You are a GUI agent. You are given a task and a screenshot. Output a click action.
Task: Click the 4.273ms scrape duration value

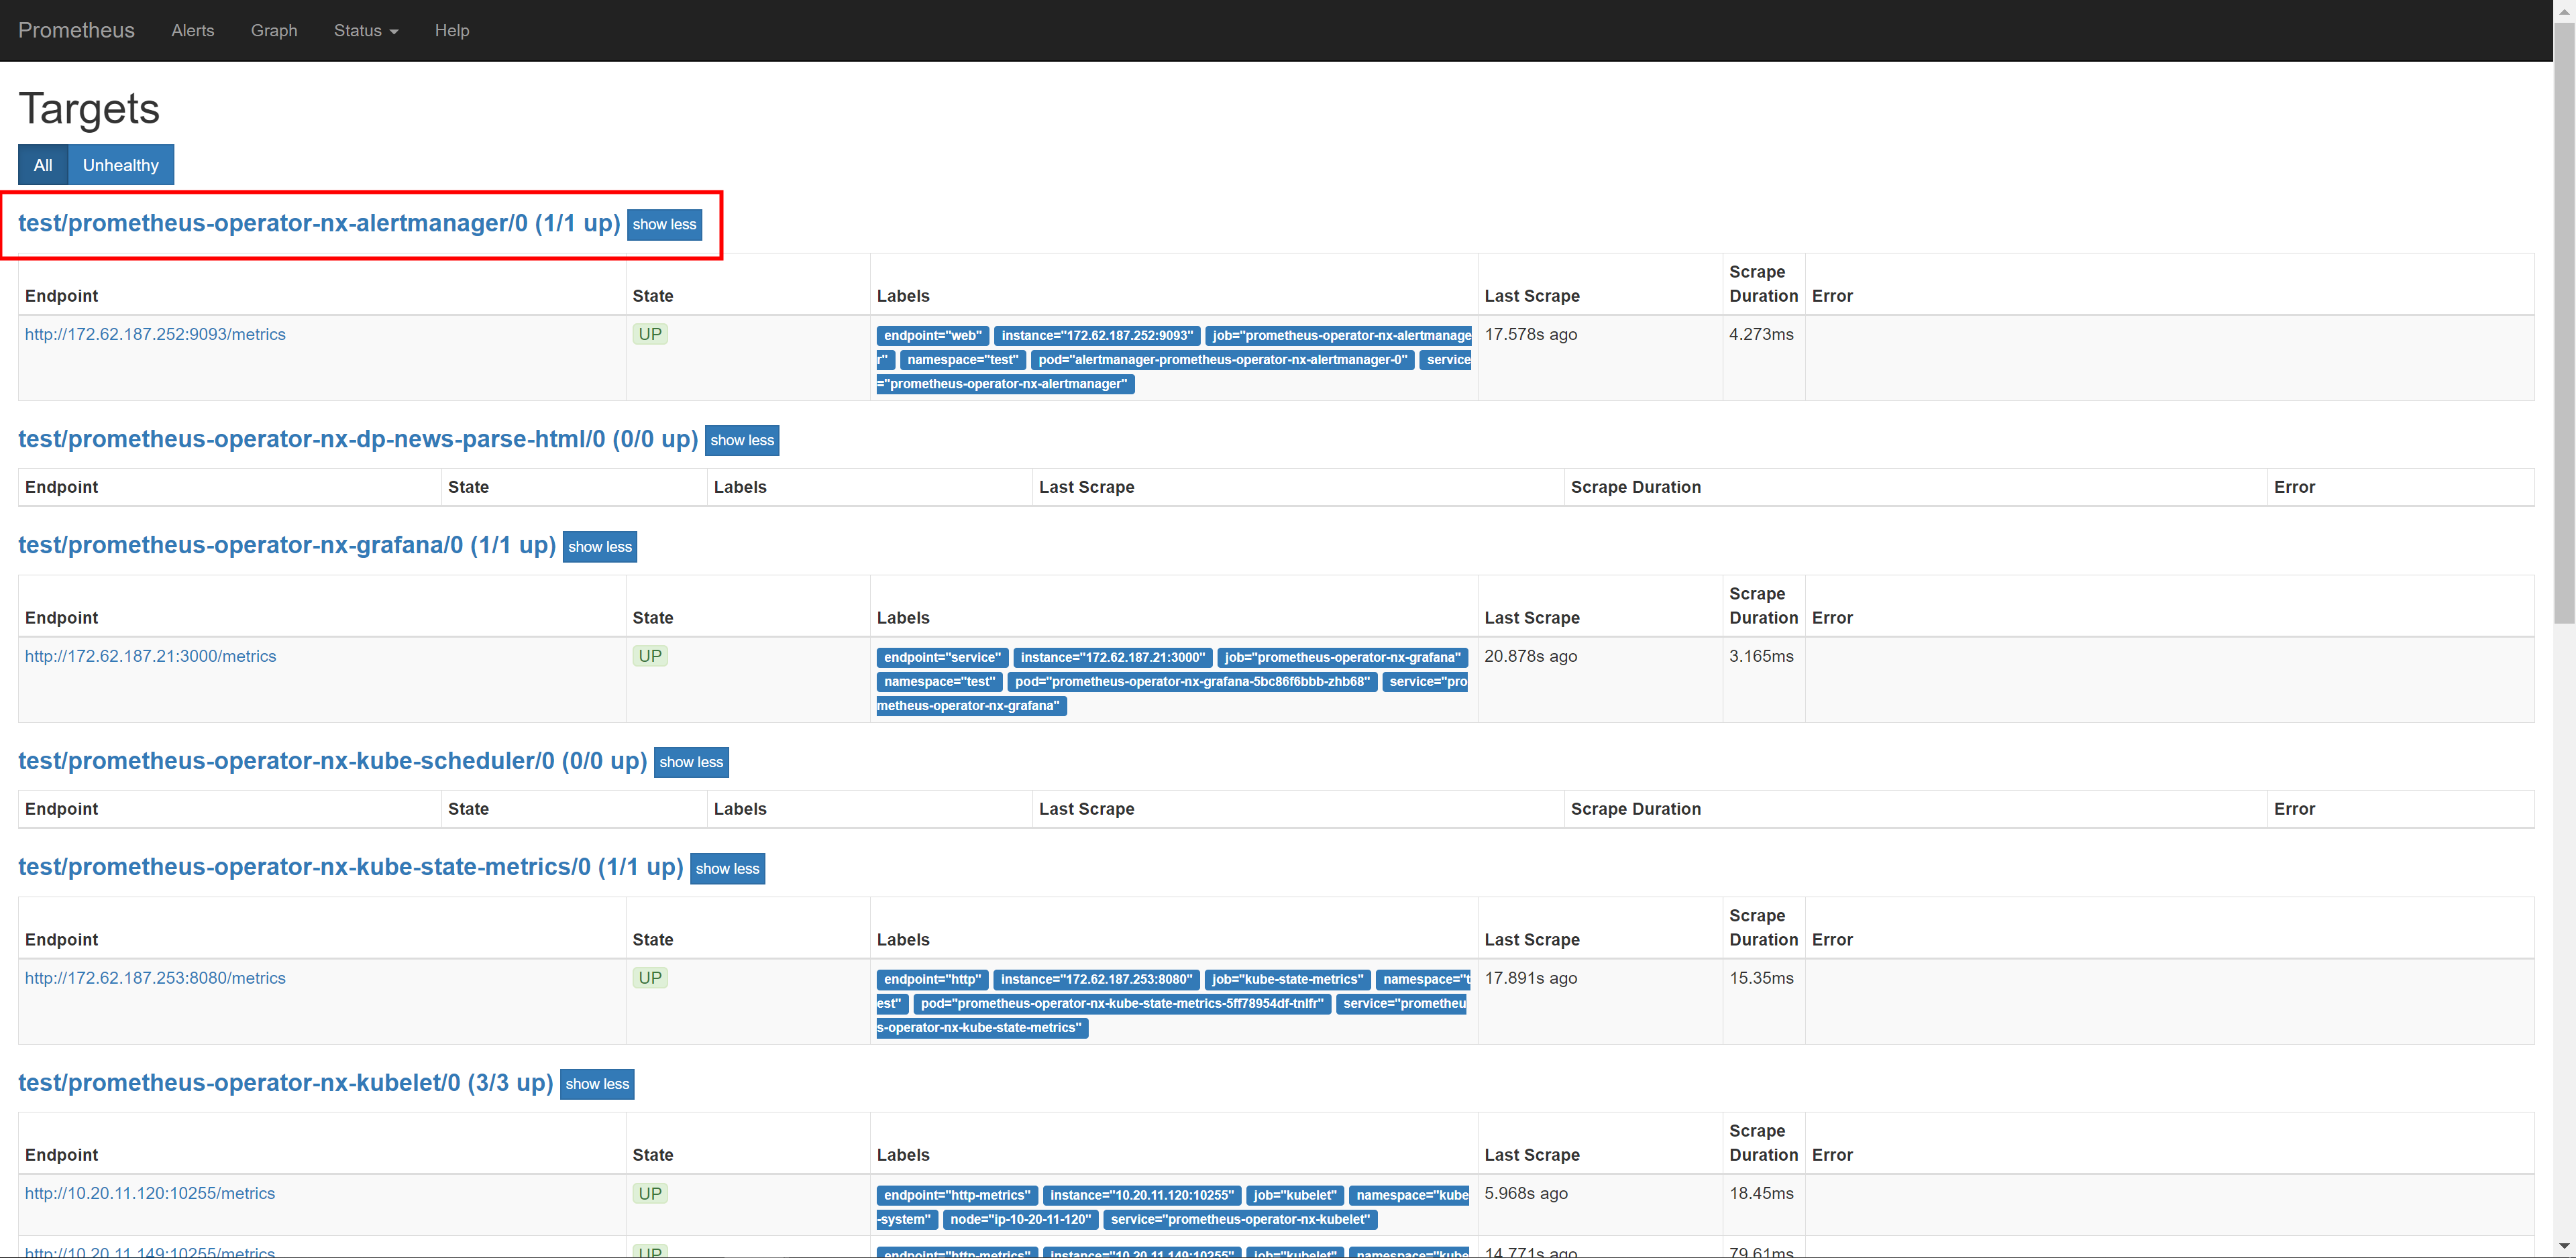[x=1761, y=334]
